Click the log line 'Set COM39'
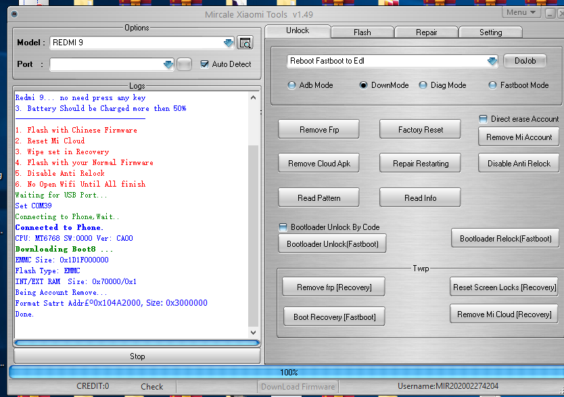The width and height of the screenshot is (564, 397). click(33, 206)
